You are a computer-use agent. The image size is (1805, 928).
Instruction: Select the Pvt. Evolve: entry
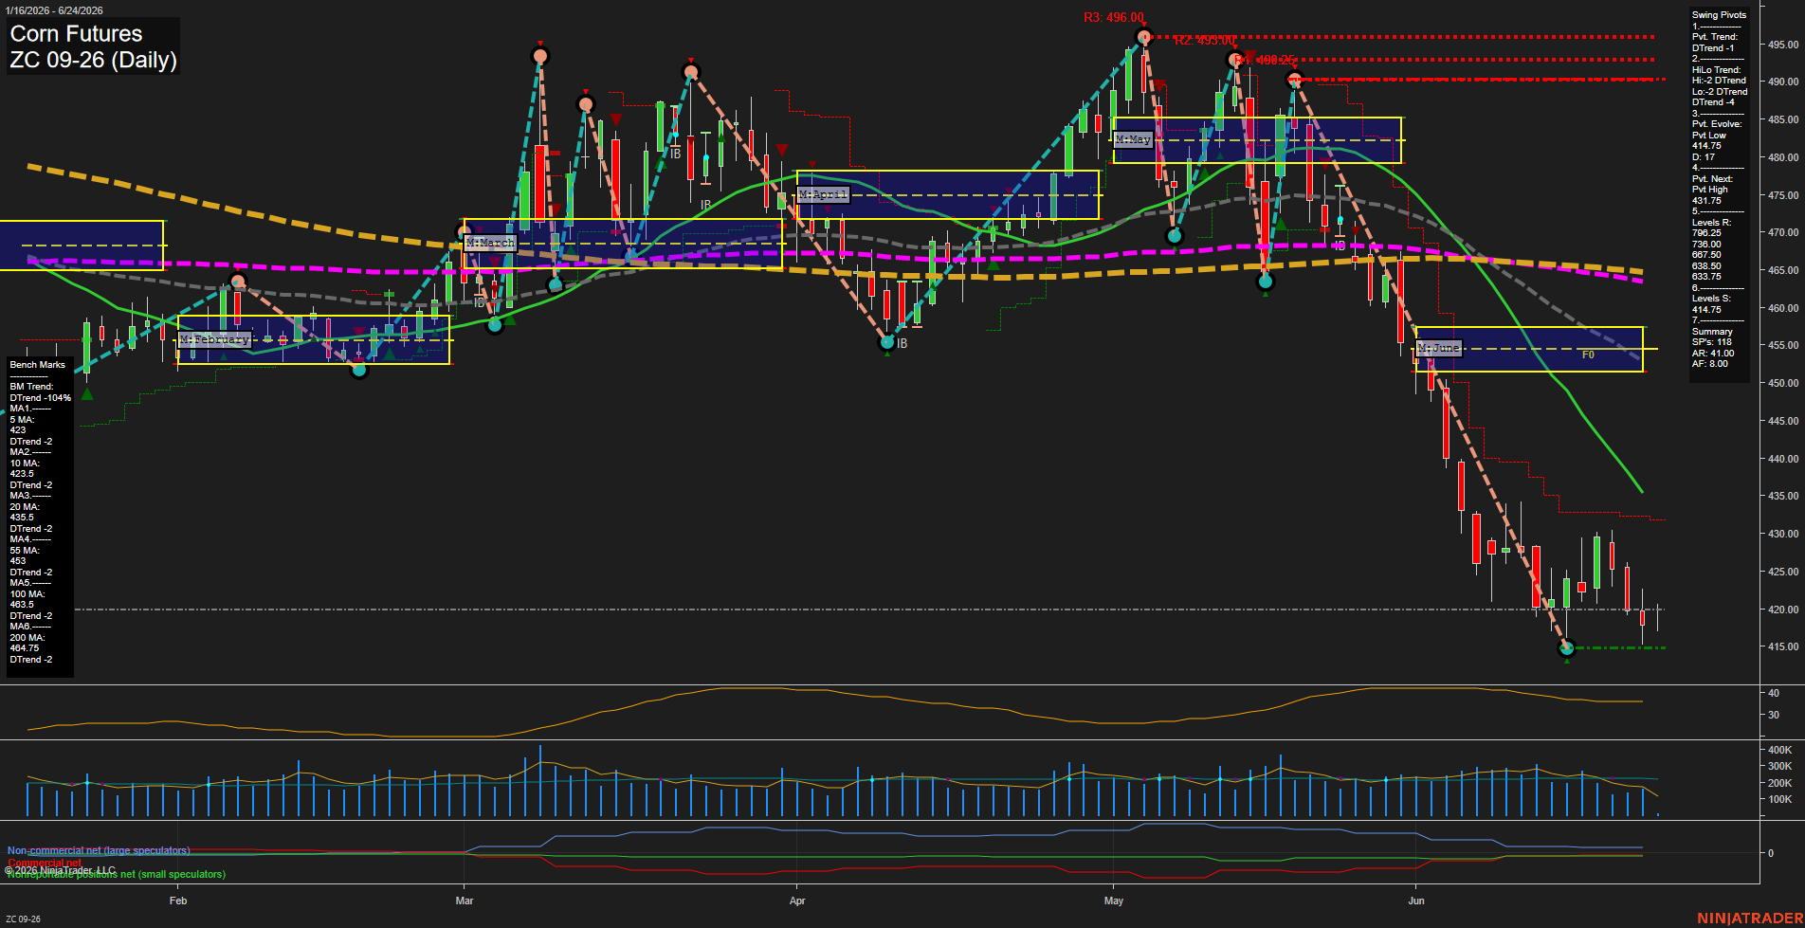[1717, 124]
